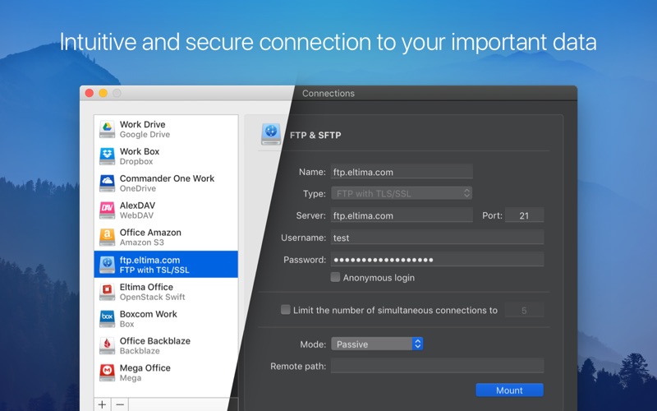This screenshot has width=657, height=411.
Task: Click the Name field containing ftp.eltima.com
Action: (402, 172)
